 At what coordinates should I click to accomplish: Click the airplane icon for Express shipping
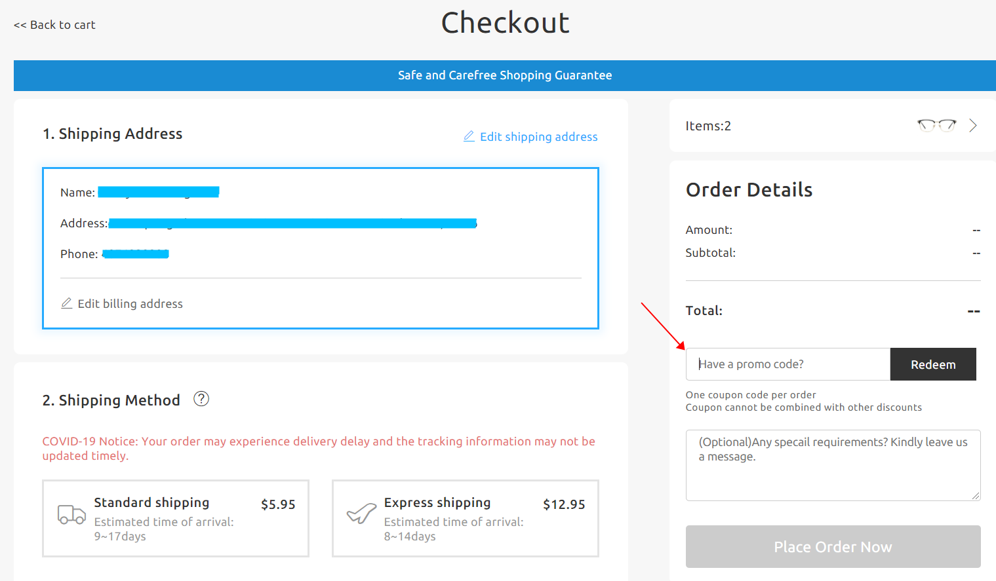[x=361, y=514]
